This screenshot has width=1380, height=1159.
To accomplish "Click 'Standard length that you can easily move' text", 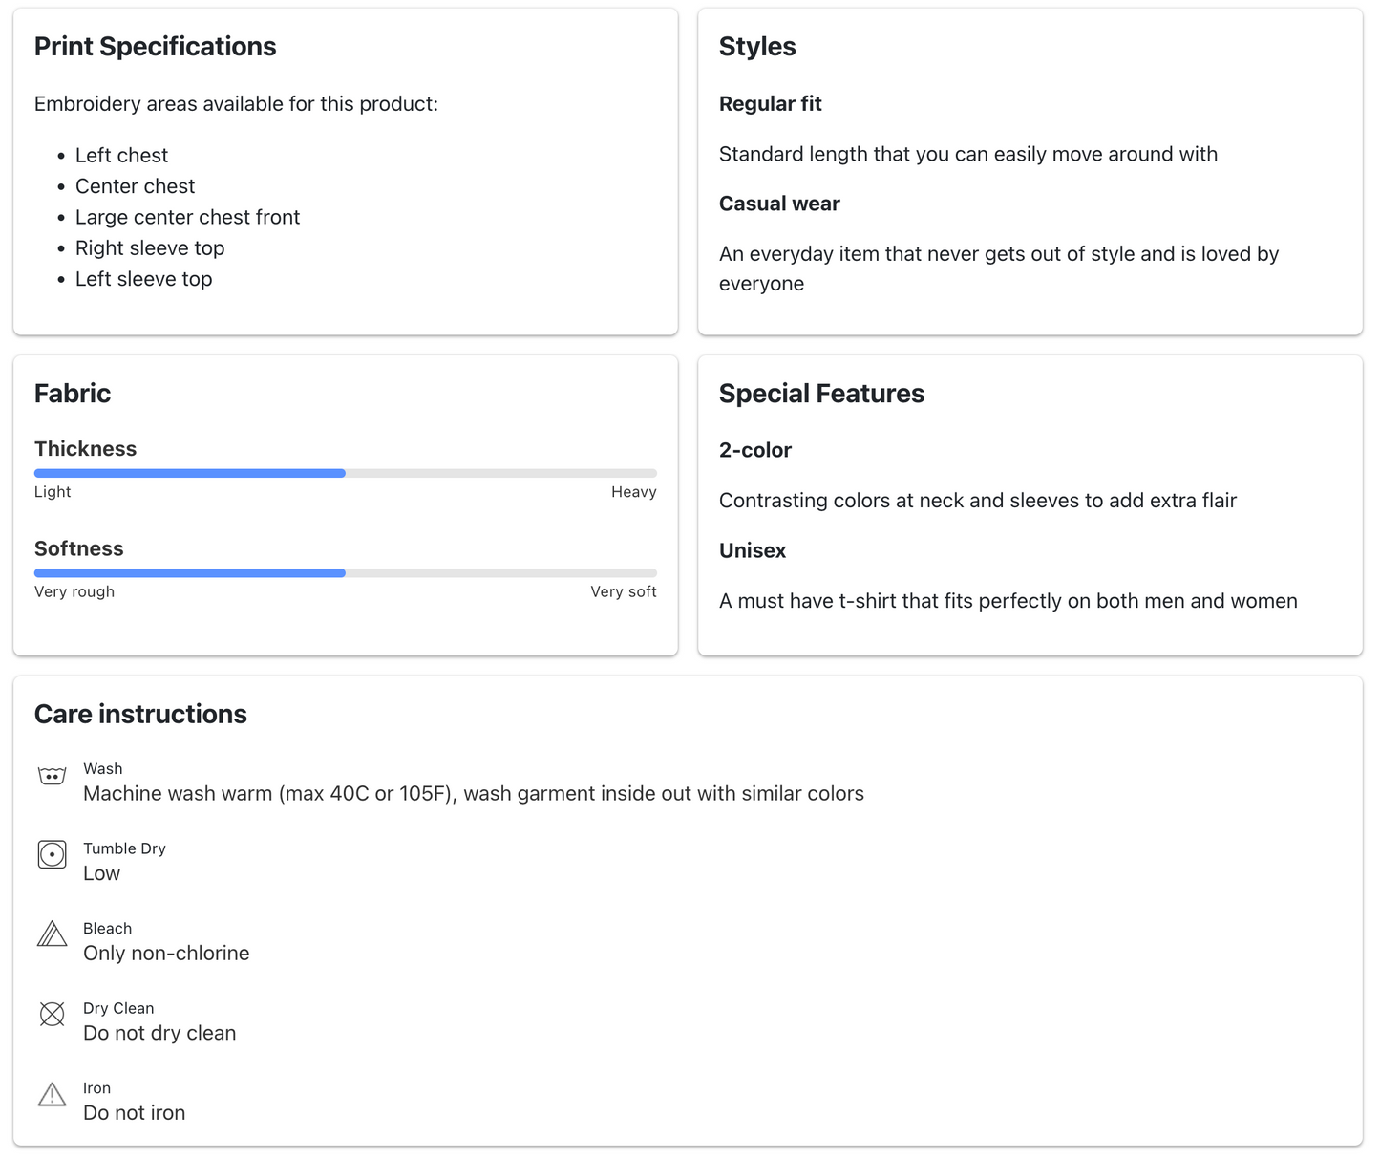I will coord(968,154).
